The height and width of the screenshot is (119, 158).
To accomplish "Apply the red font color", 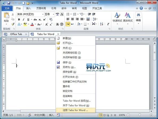I will pyautogui.click(x=32, y=24).
